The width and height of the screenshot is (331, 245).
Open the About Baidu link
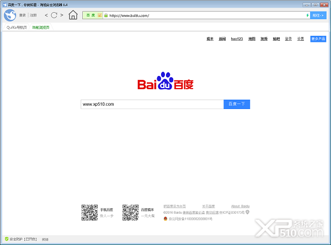pos(240,206)
